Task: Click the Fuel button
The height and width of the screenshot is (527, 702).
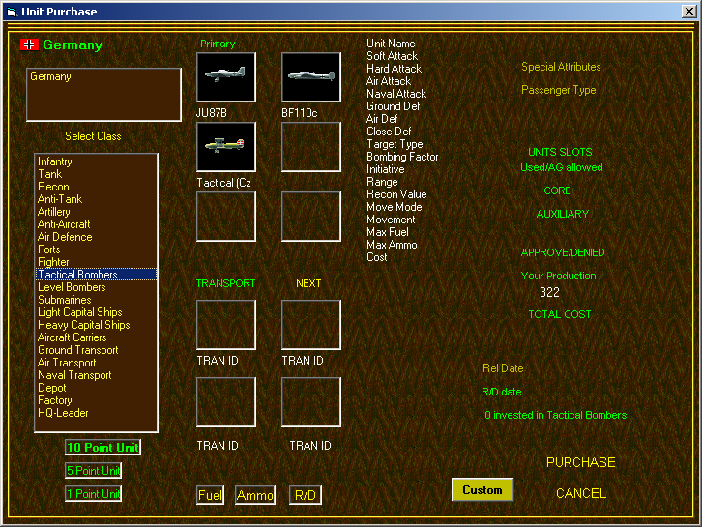Action: tap(210, 495)
